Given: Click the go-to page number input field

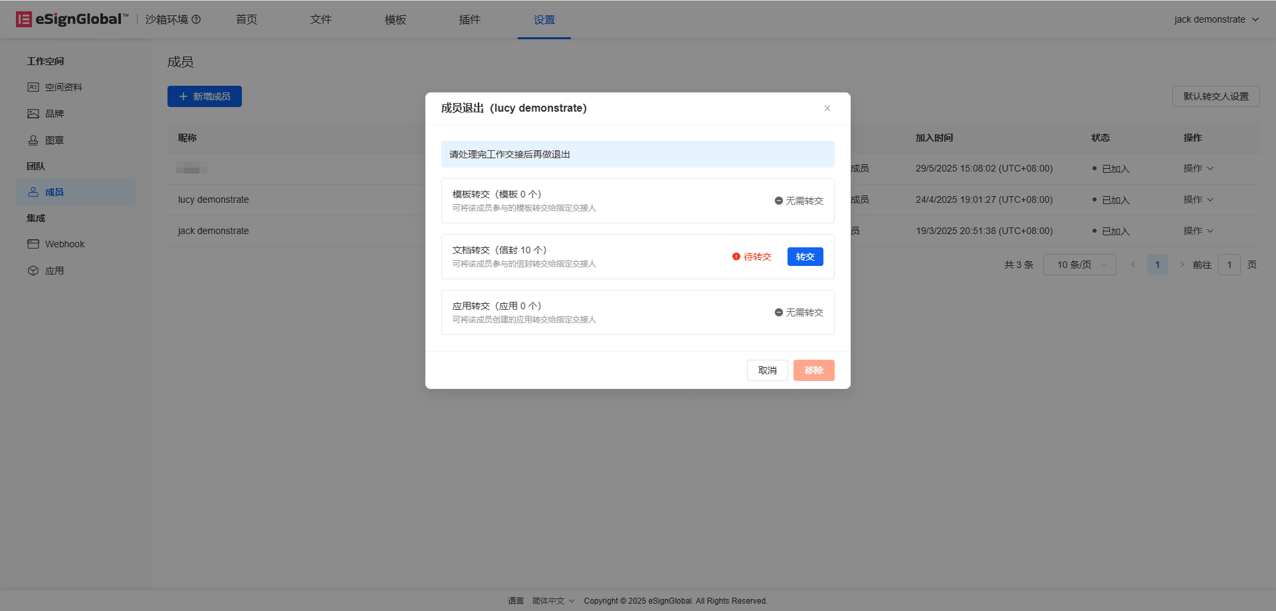Looking at the screenshot, I should [1229, 265].
